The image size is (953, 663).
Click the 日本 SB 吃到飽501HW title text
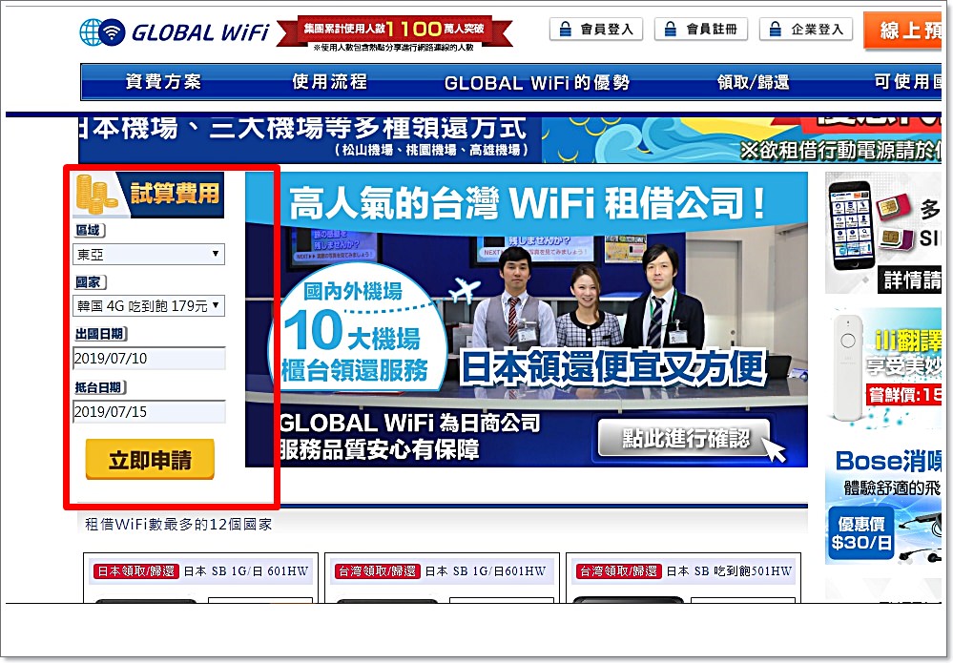(730, 571)
